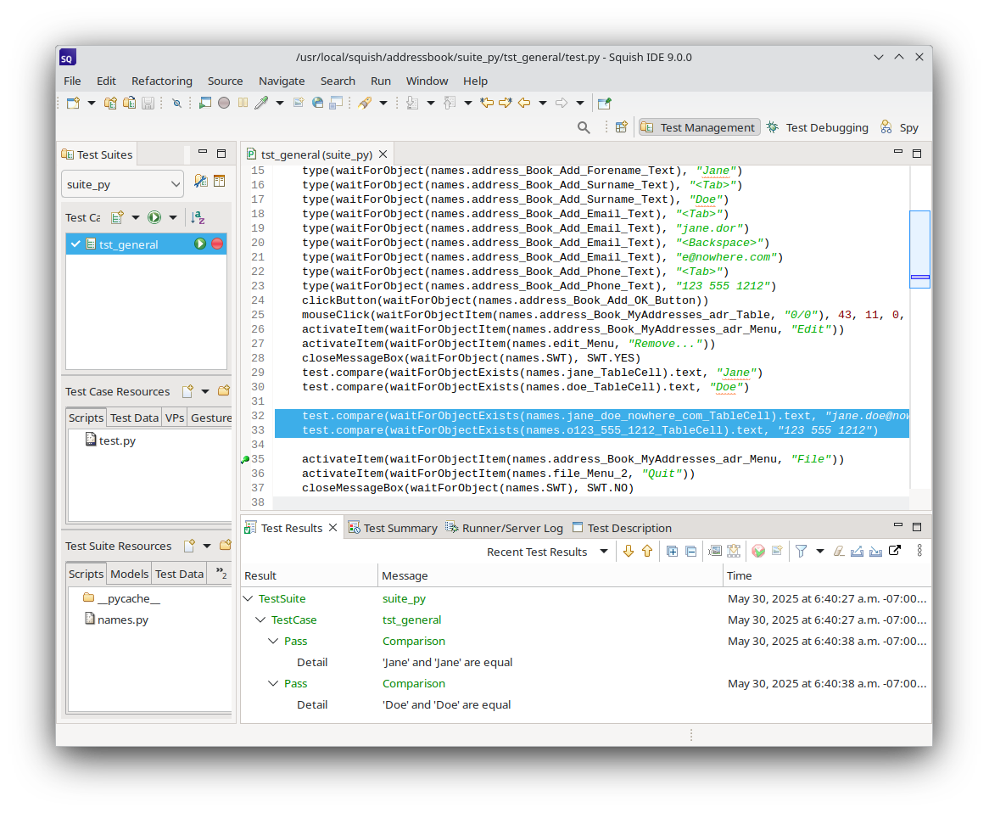Toggle the tst_general checkmark
The image size is (989, 813).
[76, 244]
